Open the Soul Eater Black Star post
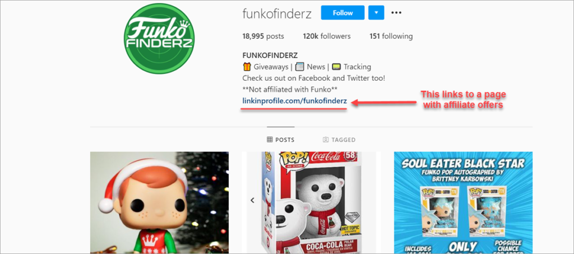The height and width of the screenshot is (254, 574). click(463, 203)
